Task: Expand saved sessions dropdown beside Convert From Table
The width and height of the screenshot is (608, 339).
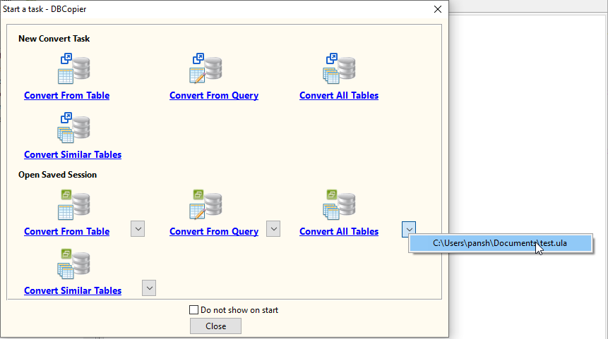Action: pos(138,229)
